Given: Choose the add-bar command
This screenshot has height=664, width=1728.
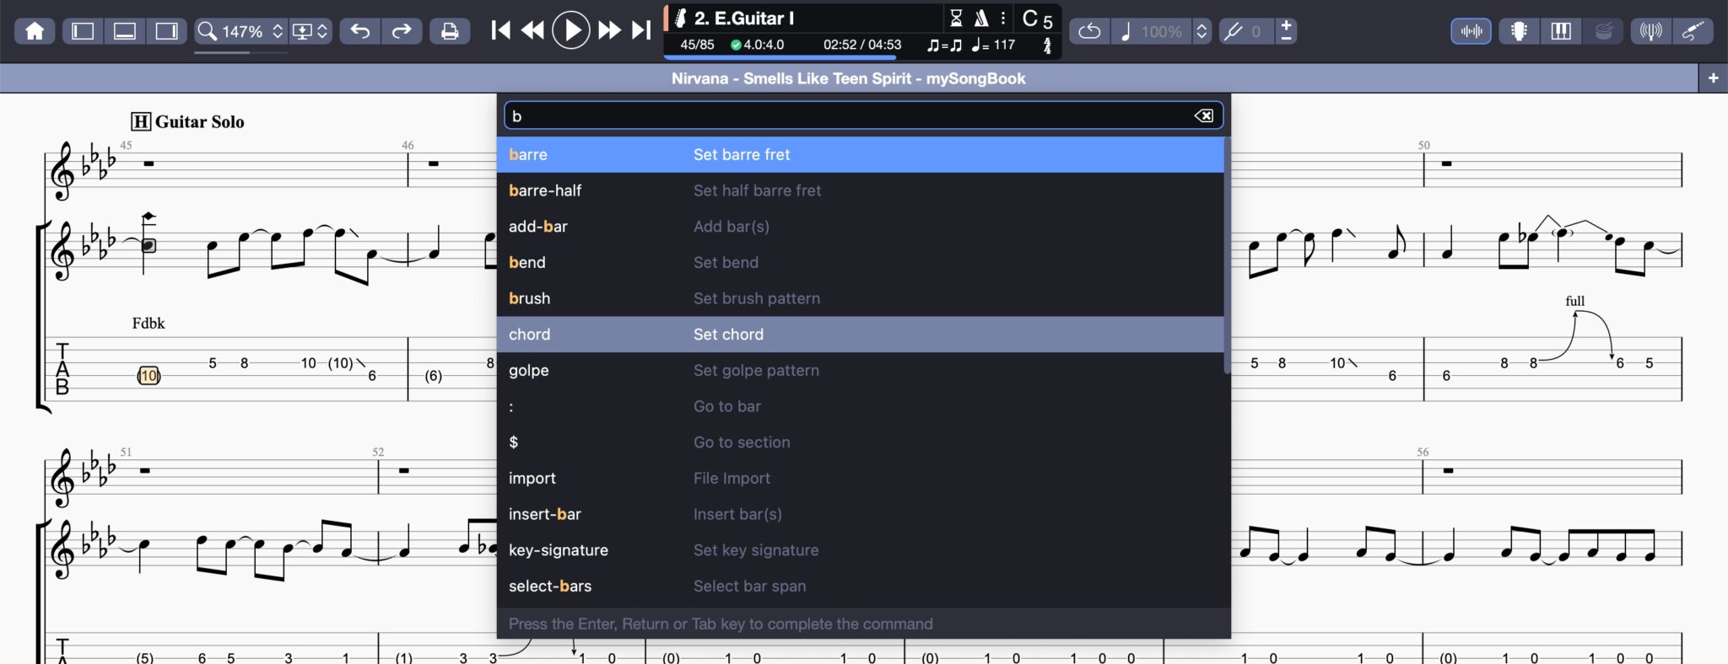Looking at the screenshot, I should pos(860,227).
